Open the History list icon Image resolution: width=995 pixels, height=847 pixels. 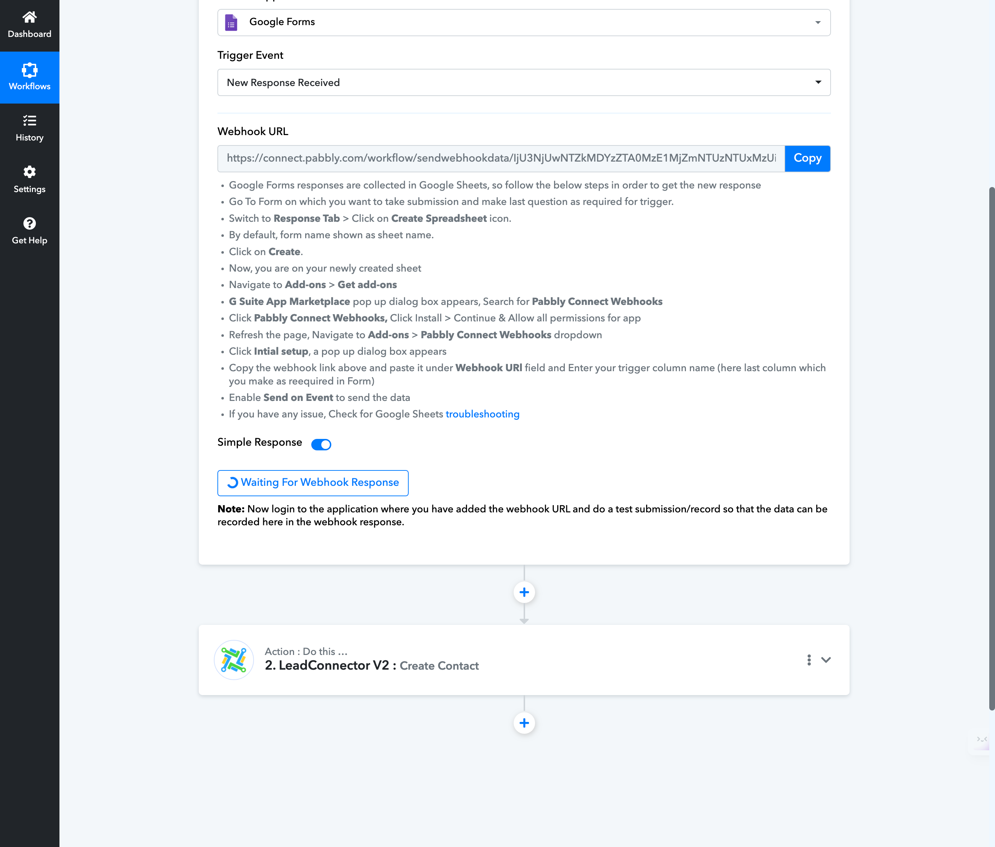tap(29, 120)
